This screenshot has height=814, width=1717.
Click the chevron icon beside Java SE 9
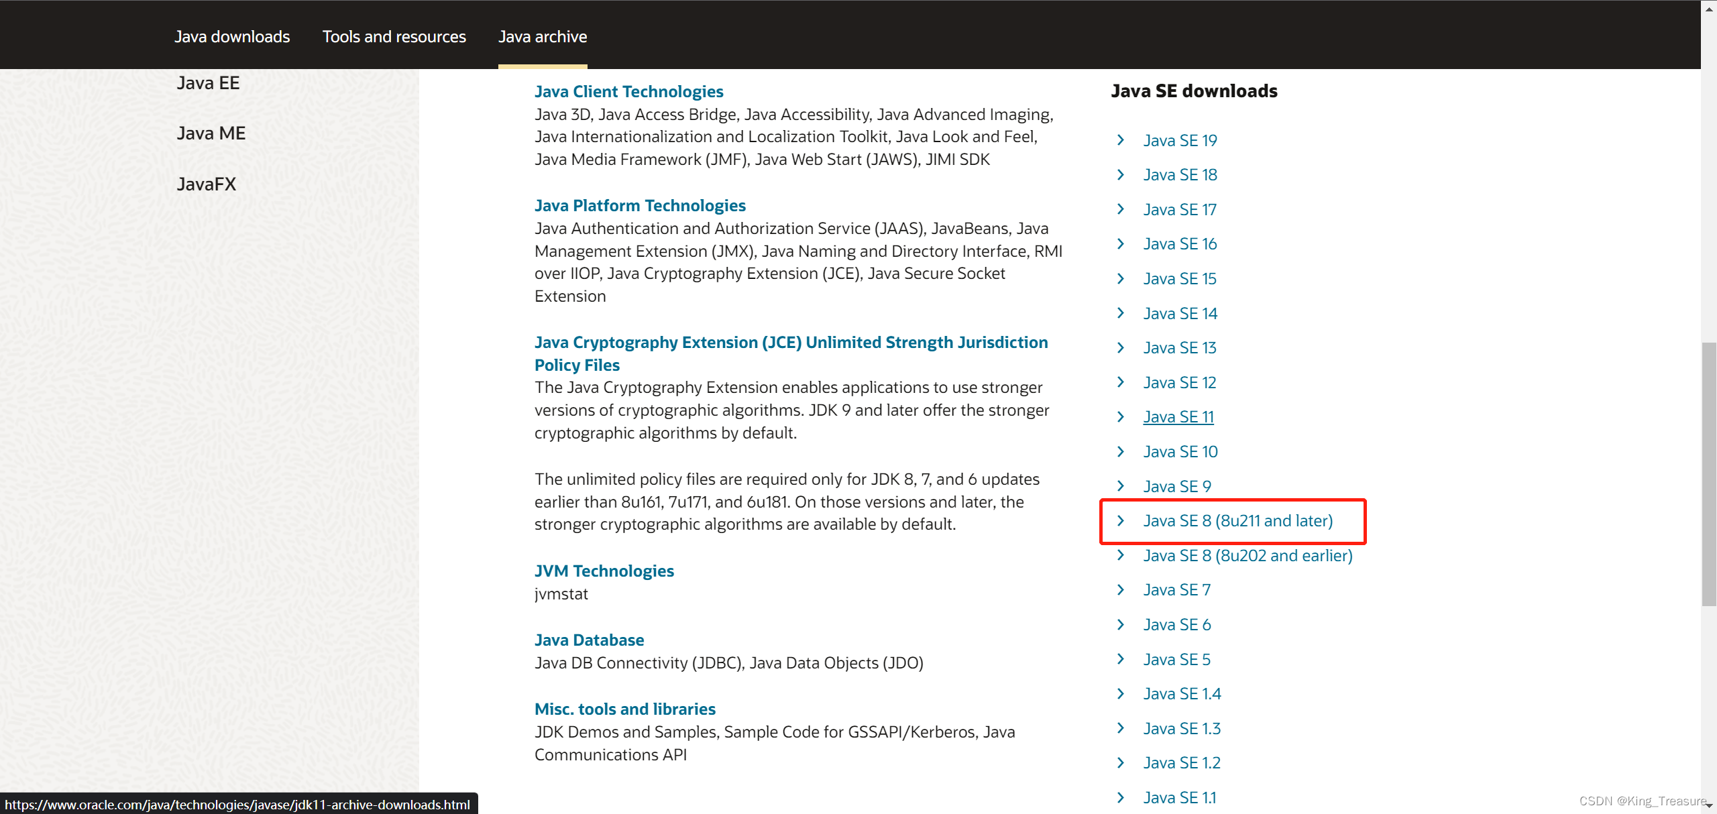[x=1121, y=485]
